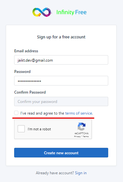123x182 pixels.
Task: Click the I'm not a robot label
Action: click(39, 129)
